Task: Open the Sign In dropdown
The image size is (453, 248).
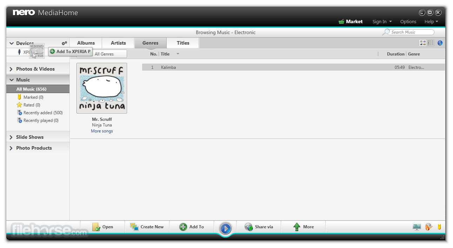Action: 382,21
